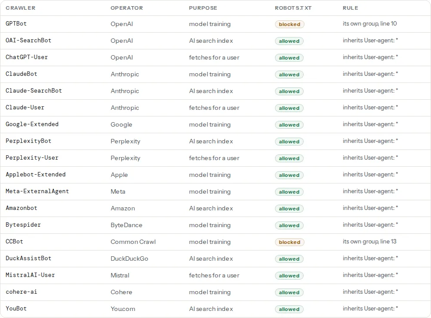
Task: Click the Common Crawl operator cell
Action: (x=134, y=242)
